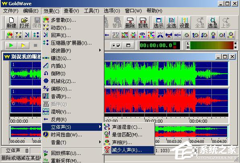Click the L/R level meter bar
This screenshot has width=240, height=163.
click(212, 45)
